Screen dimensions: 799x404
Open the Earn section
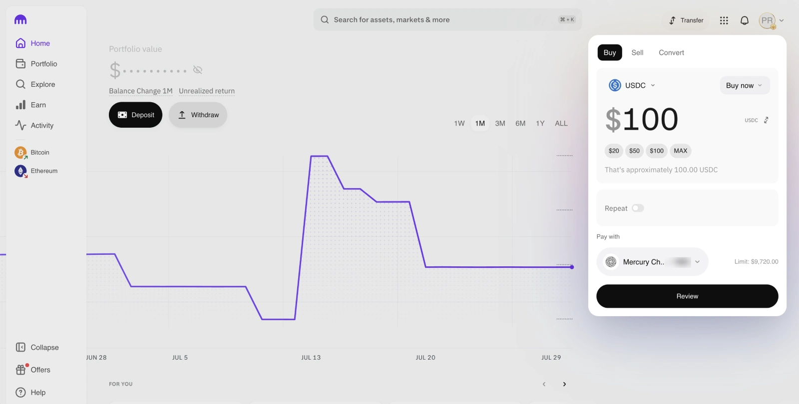click(x=31, y=105)
